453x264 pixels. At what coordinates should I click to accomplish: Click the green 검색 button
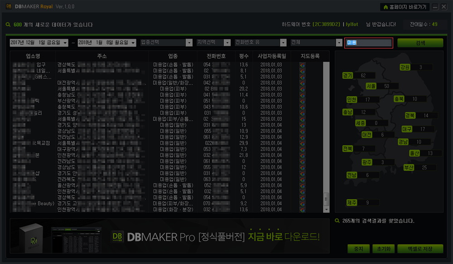pyautogui.click(x=420, y=43)
